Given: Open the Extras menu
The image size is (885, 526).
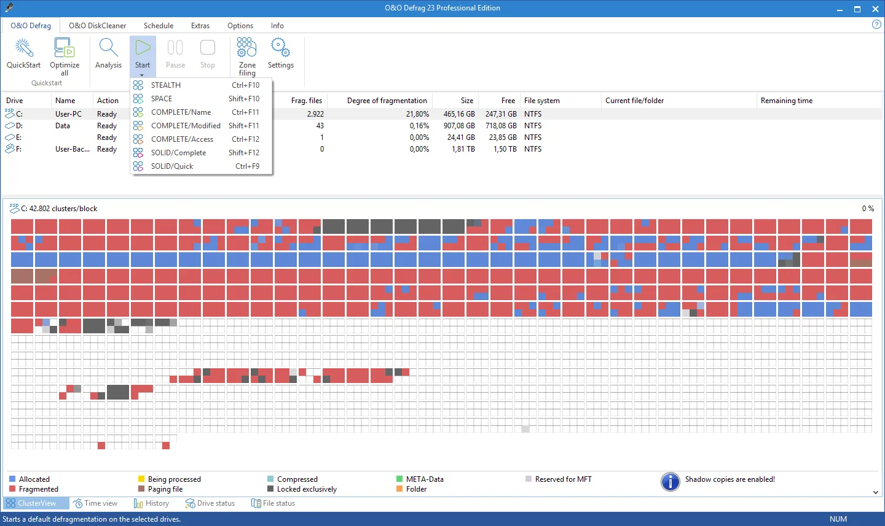Looking at the screenshot, I should 200,26.
